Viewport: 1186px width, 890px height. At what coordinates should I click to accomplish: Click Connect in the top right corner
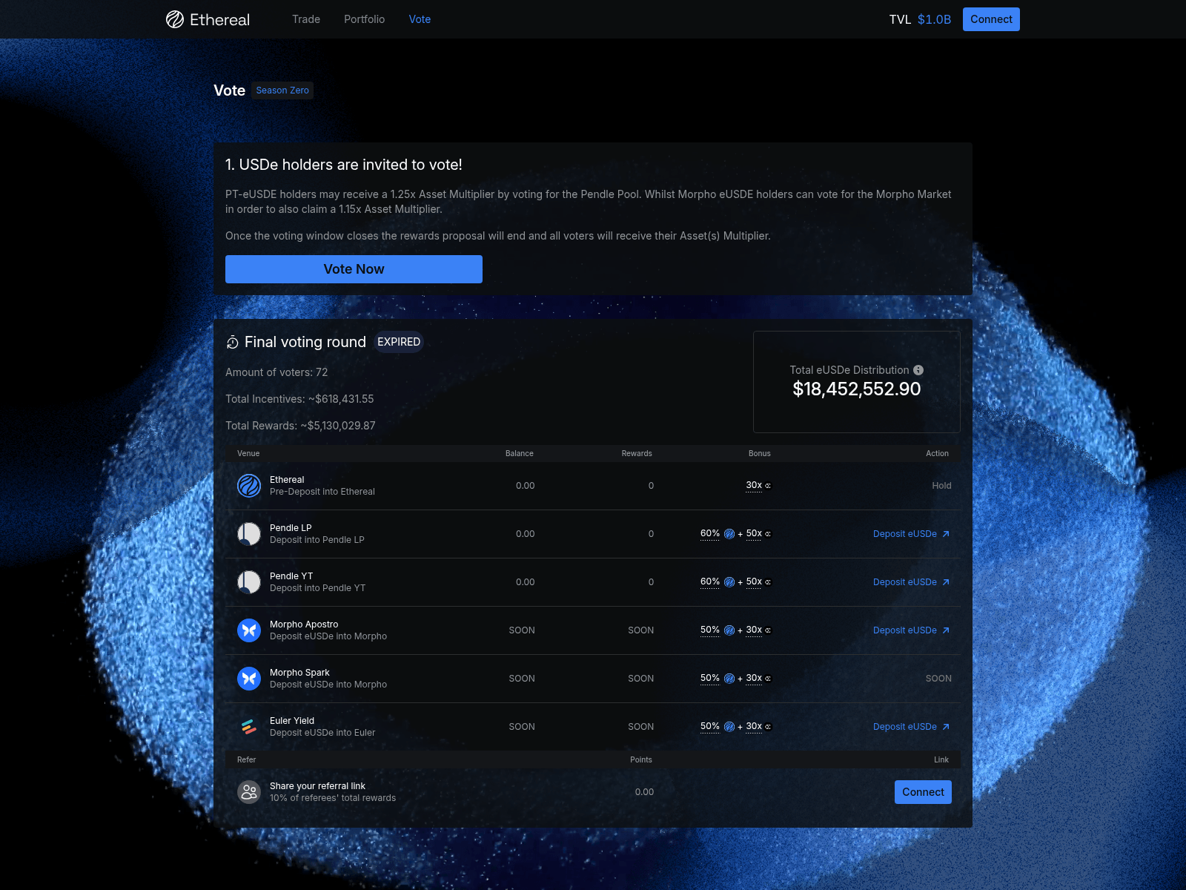pyautogui.click(x=991, y=19)
